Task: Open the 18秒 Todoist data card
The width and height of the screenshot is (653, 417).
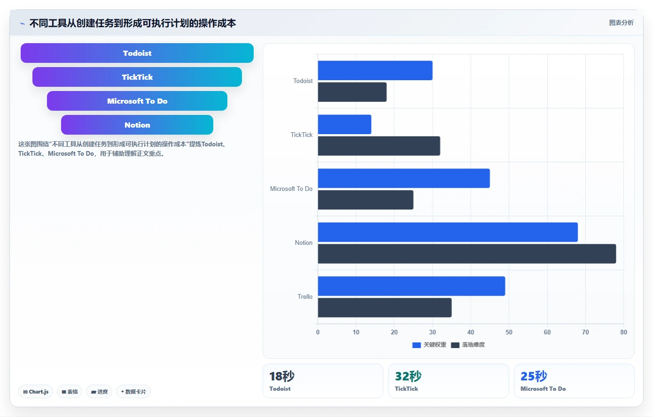Action: coord(323,381)
